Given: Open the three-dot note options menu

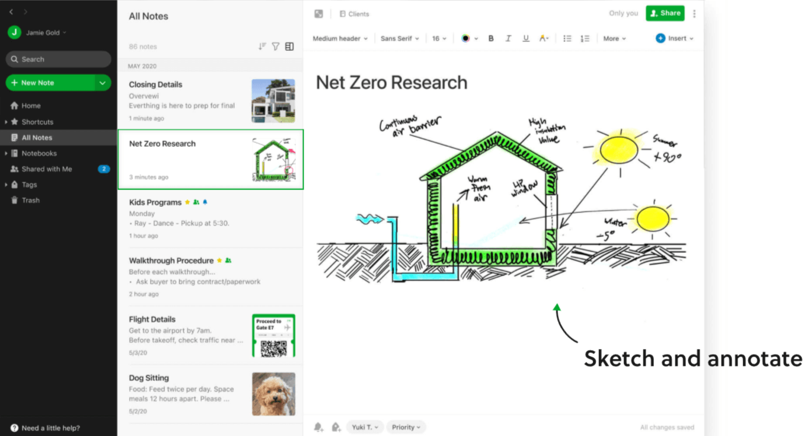Looking at the screenshot, I should [694, 13].
